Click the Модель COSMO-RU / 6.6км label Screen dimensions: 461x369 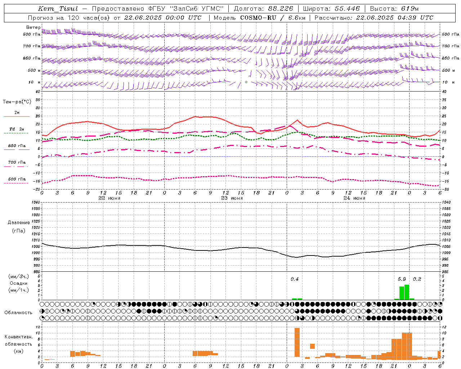pos(259,18)
